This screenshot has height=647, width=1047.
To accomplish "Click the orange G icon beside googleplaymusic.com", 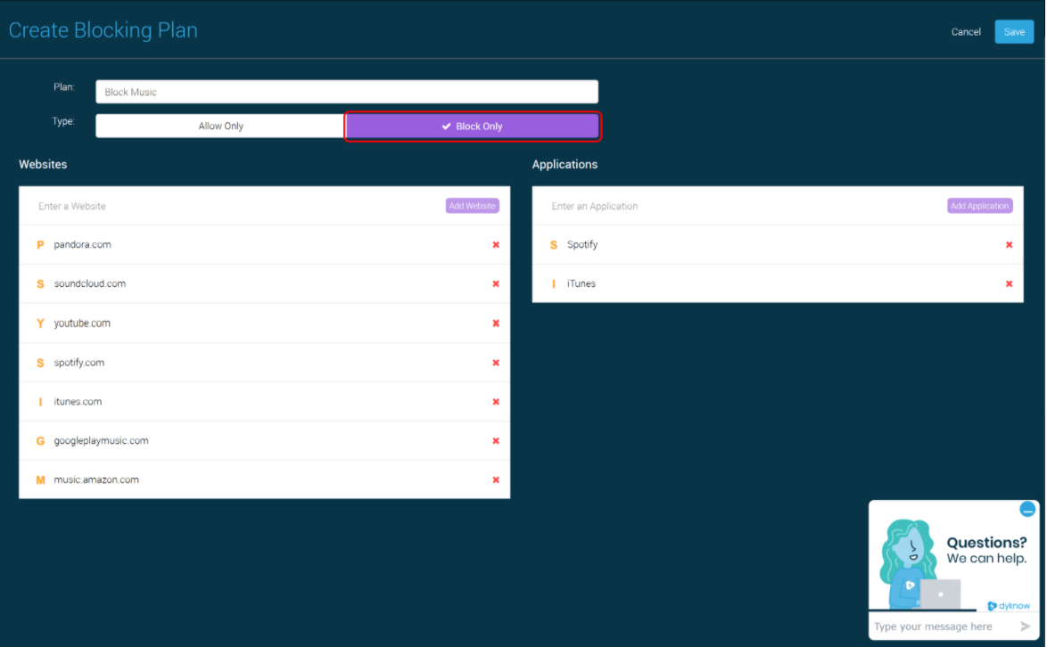I will coord(40,441).
